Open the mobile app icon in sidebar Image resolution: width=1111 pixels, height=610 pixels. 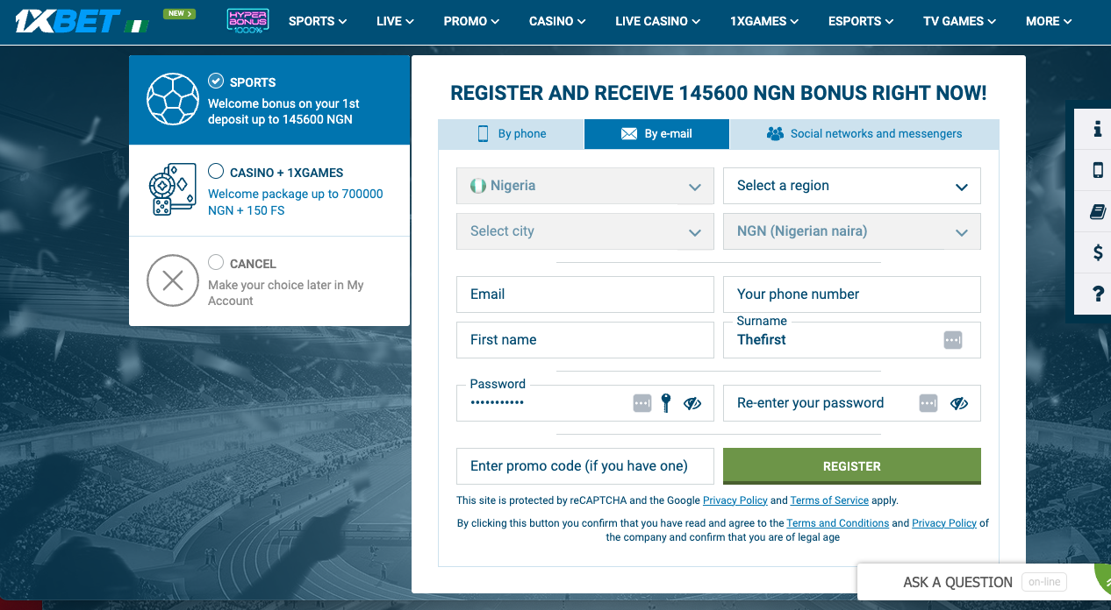[x=1097, y=170]
